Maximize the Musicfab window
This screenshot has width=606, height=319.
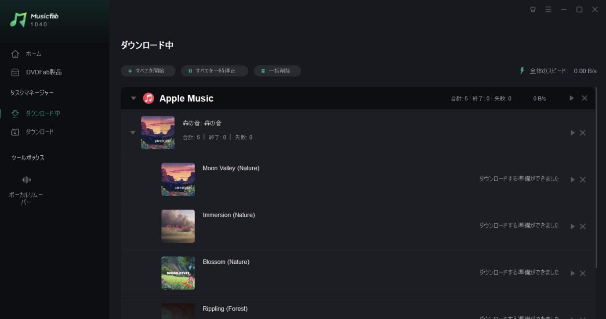[579, 9]
